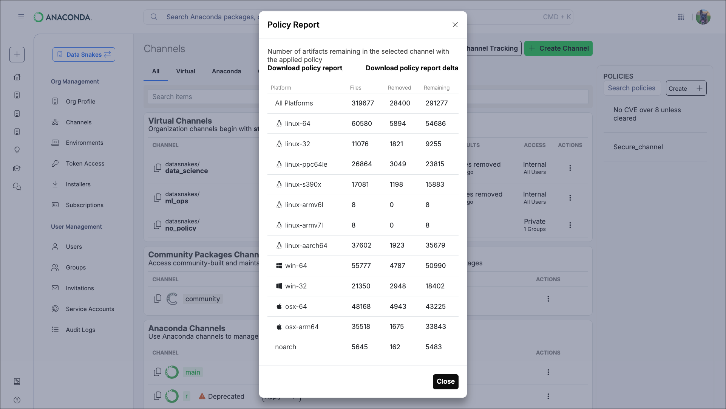Viewport: 726px width, 409px height.
Task: Select the Home icon in left rail
Action: pos(17,77)
